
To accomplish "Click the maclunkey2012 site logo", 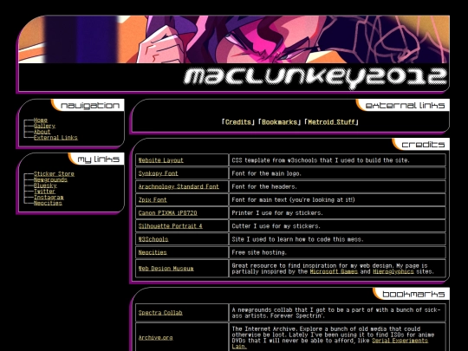I will point(315,78).
